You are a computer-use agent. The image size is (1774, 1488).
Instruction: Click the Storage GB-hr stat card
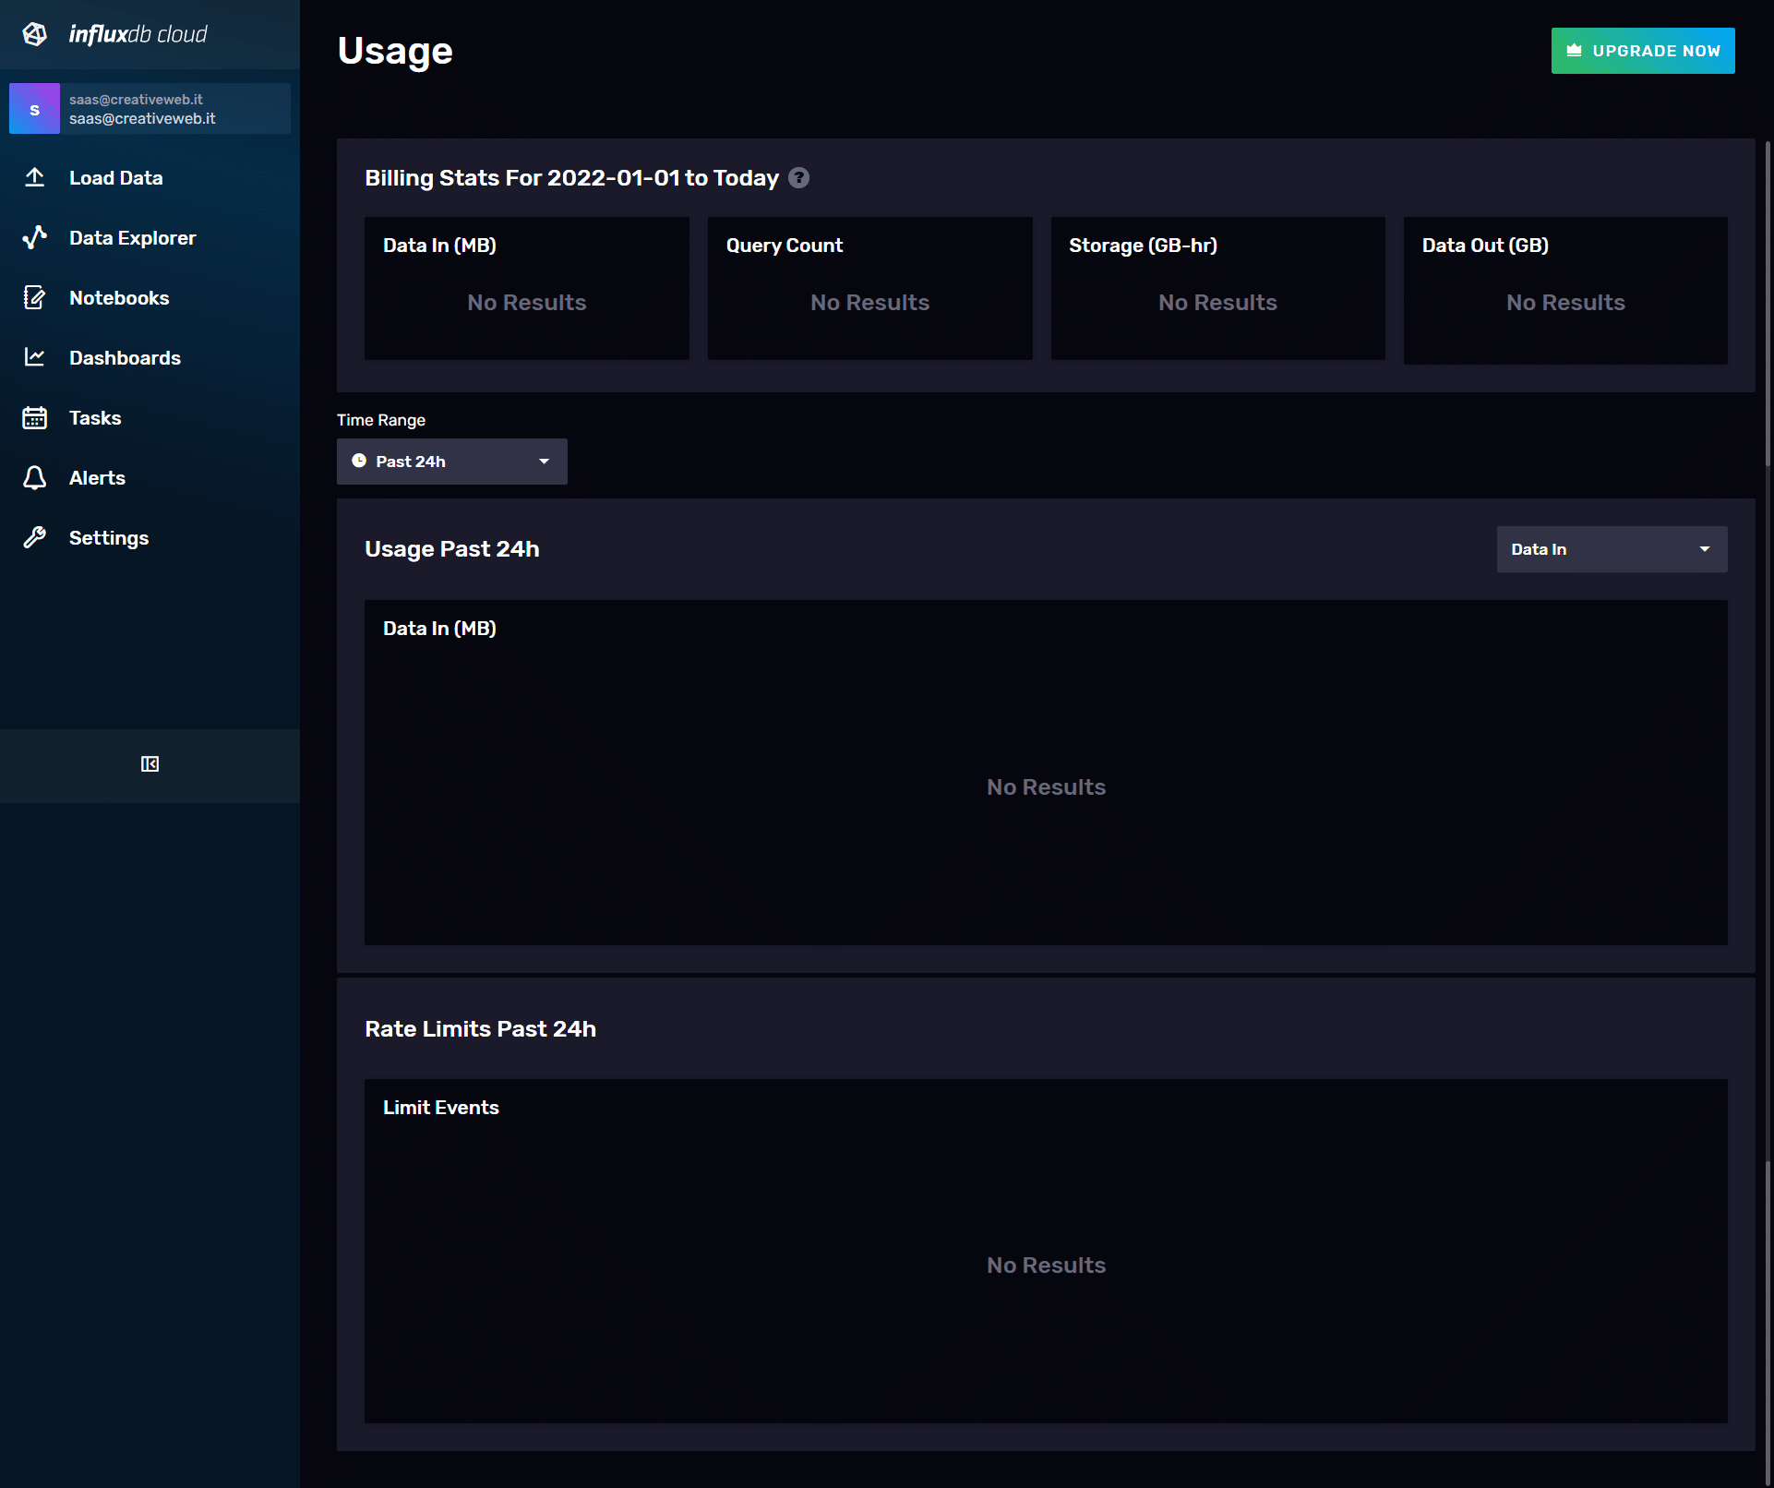[1217, 288]
